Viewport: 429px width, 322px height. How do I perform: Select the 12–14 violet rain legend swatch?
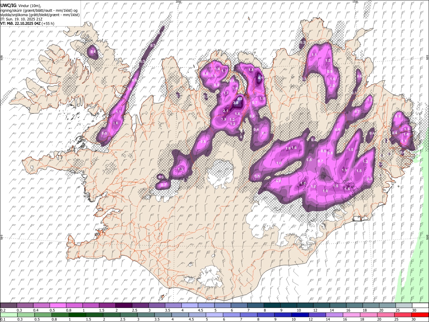[x=317, y=315]
